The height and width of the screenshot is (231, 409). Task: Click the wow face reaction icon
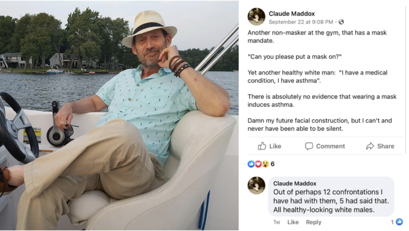click(x=265, y=164)
